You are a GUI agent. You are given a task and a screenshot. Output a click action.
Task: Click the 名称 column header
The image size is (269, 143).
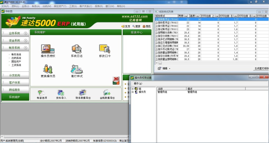pos(172,89)
